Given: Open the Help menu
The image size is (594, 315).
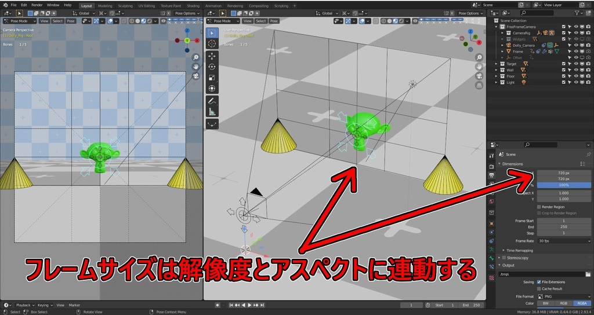Looking at the screenshot, I should tap(67, 5).
